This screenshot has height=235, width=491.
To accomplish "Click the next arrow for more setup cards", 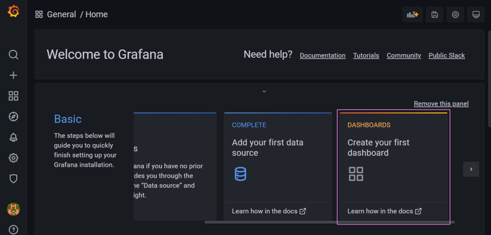I will click(471, 169).
